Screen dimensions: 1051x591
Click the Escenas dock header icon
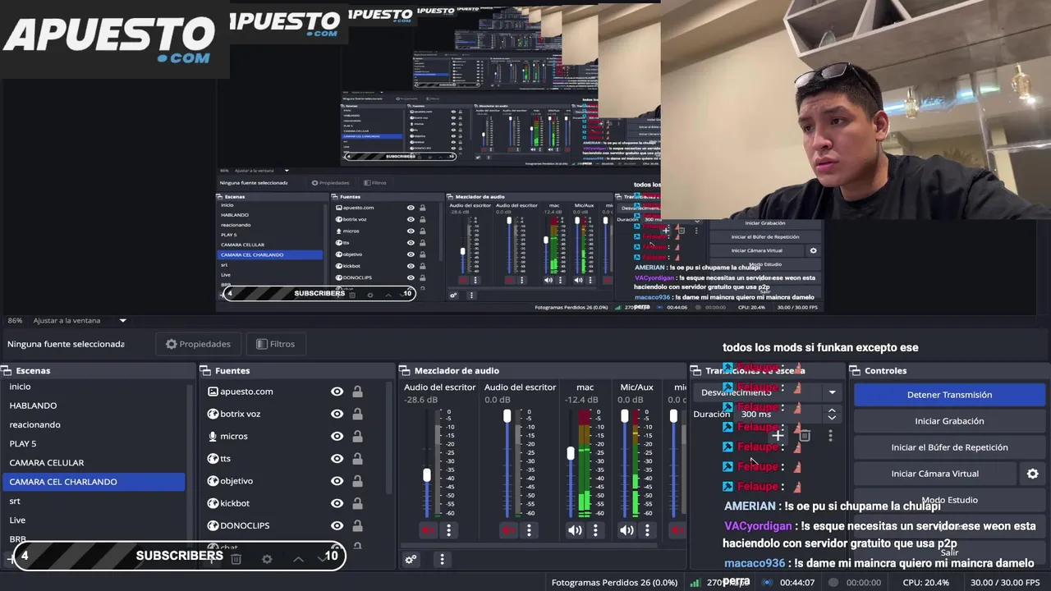click(x=6, y=371)
